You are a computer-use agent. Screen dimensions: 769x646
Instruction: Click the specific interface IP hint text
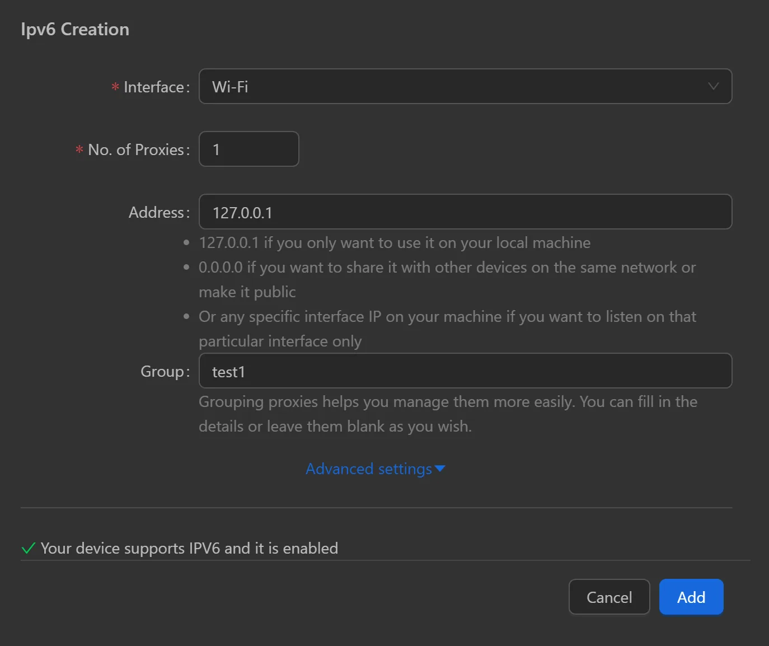(447, 317)
